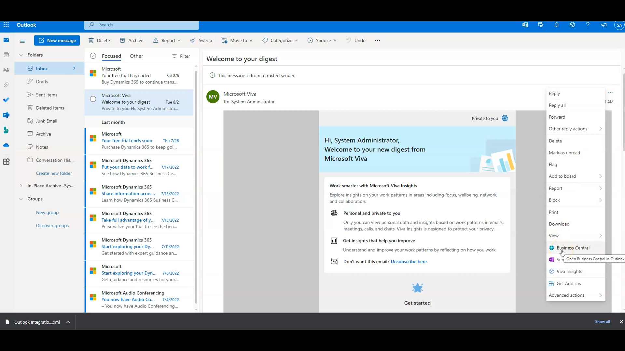Click the Flag icon in context menu
Screen dimensions: 625x351
pyautogui.click(x=554, y=164)
